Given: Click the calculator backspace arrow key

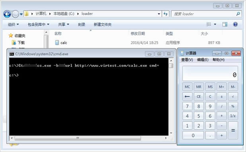Looking at the screenshot, I should [x=187, y=97].
